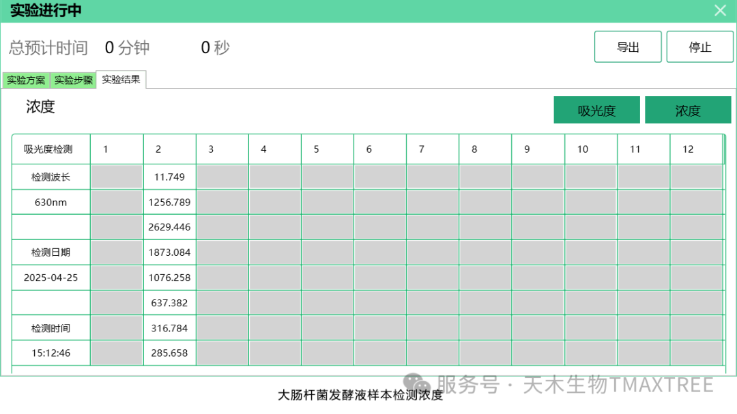
Task: Click column header 12
Action: pos(695,149)
